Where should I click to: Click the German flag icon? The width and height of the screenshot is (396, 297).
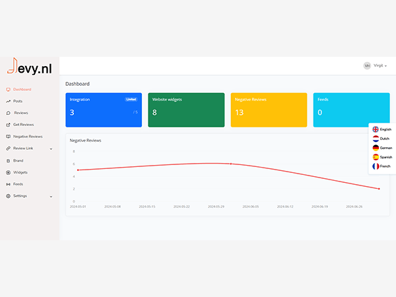click(376, 148)
